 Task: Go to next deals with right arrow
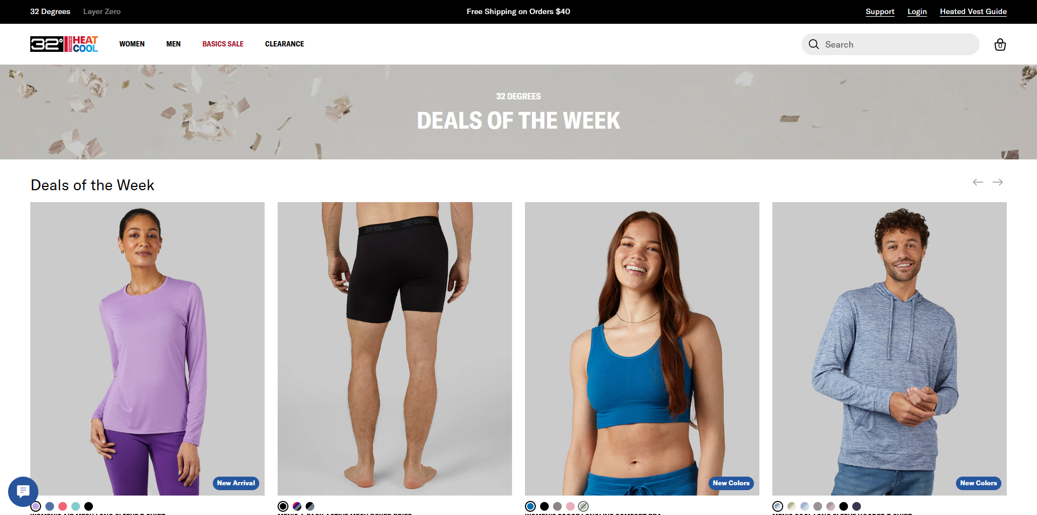(998, 183)
